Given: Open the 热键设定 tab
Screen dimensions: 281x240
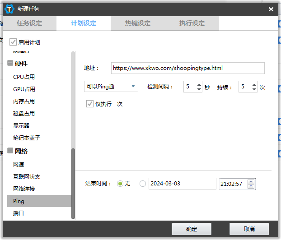Looking at the screenshot, I should pos(138,23).
